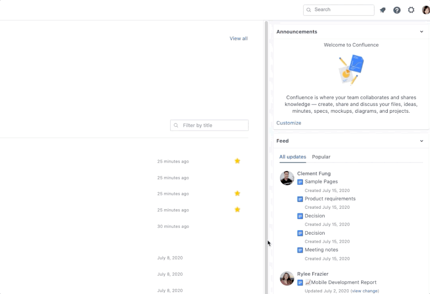Open the settings gear icon
This screenshot has width=430, height=294.
(411, 10)
